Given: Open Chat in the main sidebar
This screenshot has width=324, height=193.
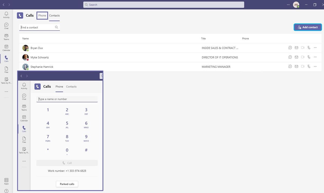Looking at the screenshot, I should click(6, 26).
